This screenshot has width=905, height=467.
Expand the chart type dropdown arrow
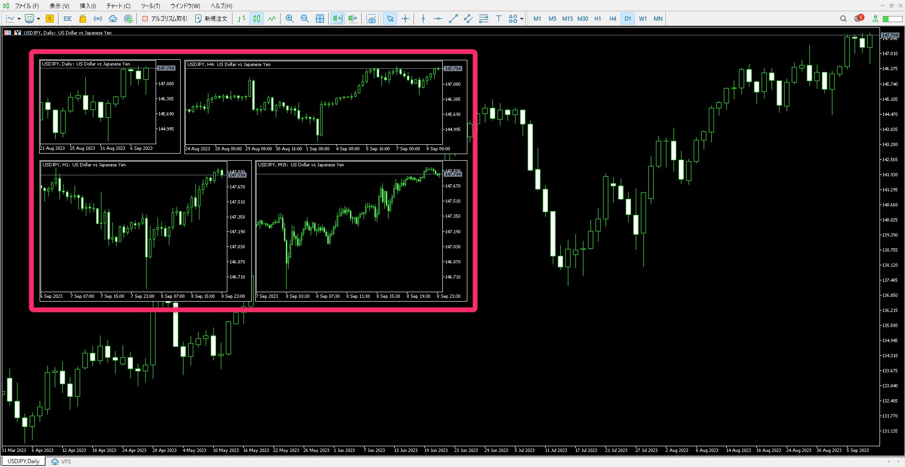point(19,19)
